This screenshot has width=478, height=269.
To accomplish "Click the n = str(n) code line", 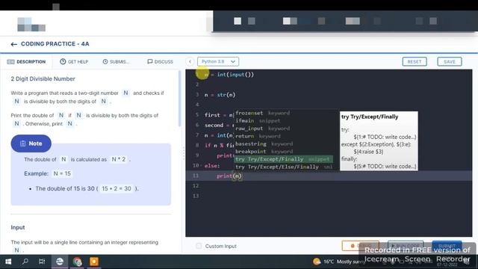I will pyautogui.click(x=220, y=95).
